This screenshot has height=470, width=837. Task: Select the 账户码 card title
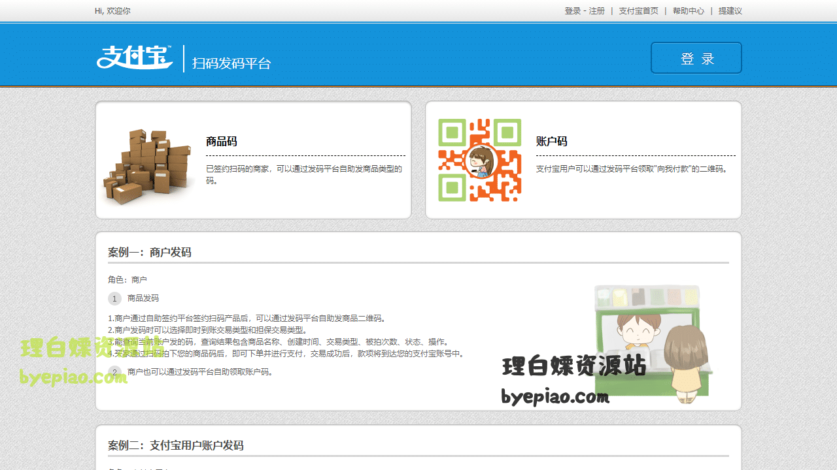click(552, 141)
